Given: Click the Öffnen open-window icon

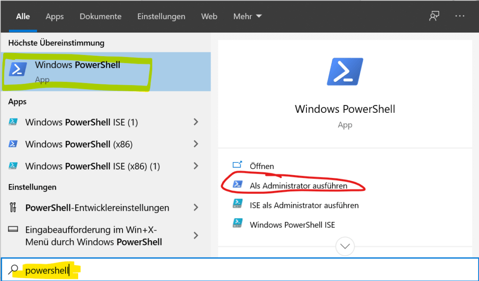Looking at the screenshot, I should [x=237, y=165].
